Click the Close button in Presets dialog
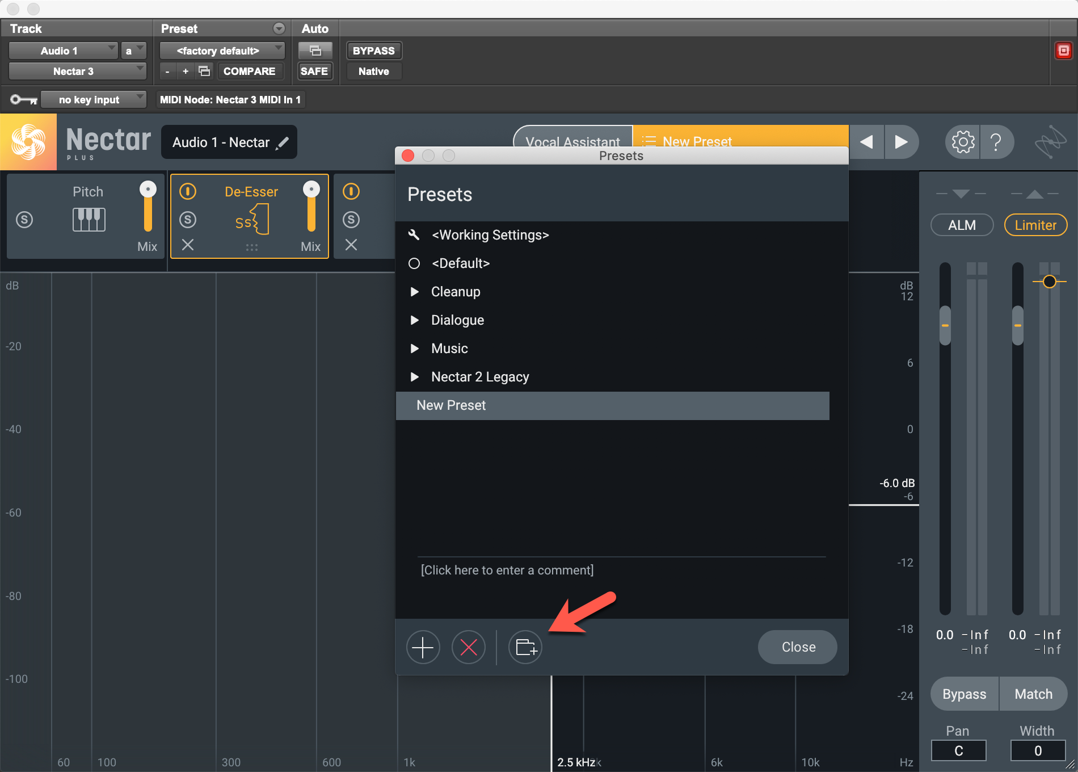 [x=798, y=647]
